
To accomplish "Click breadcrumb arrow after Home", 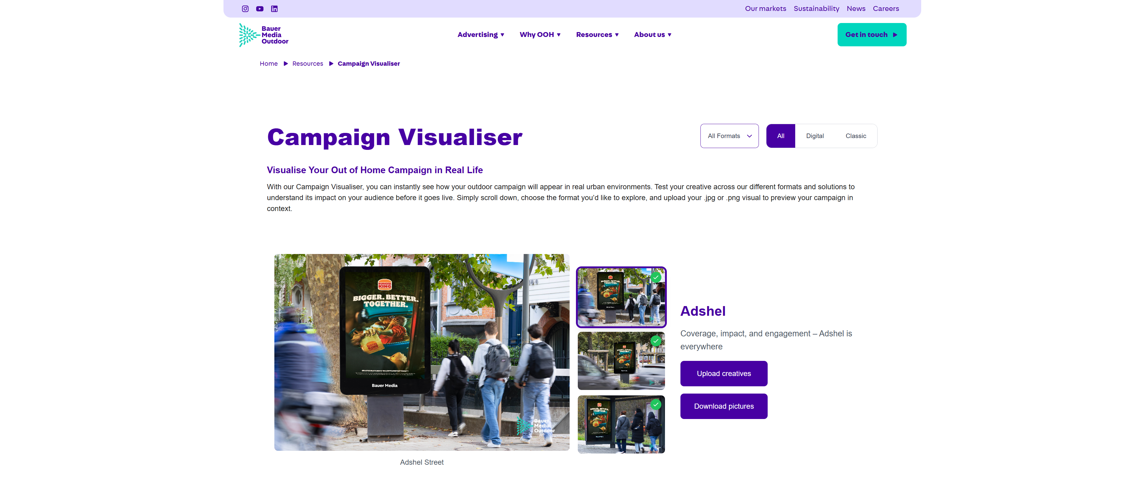I will point(286,64).
